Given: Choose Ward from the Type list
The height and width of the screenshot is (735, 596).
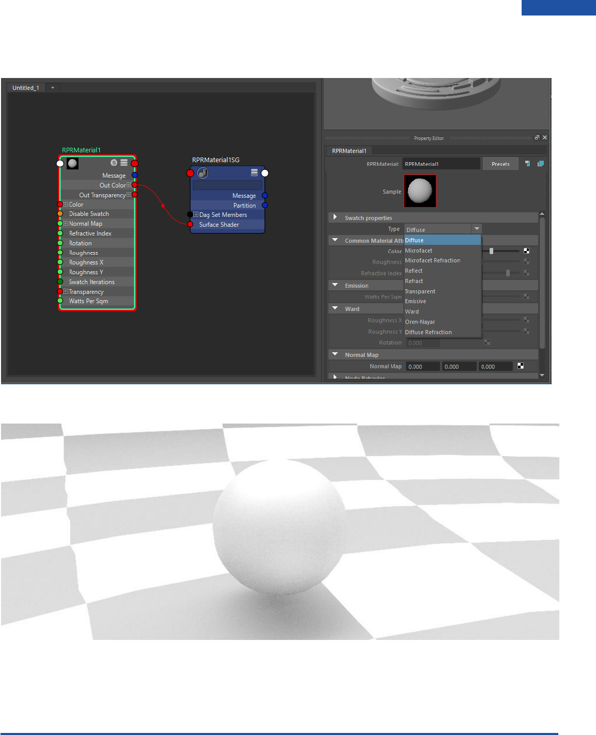Looking at the screenshot, I should [443, 311].
